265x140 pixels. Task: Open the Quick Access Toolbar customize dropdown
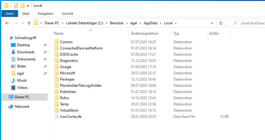pos(28,6)
